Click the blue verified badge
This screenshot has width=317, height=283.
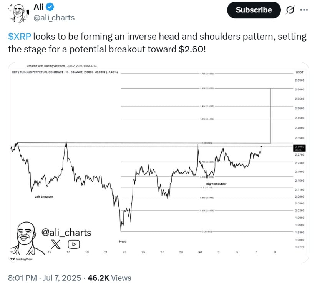(x=50, y=7)
